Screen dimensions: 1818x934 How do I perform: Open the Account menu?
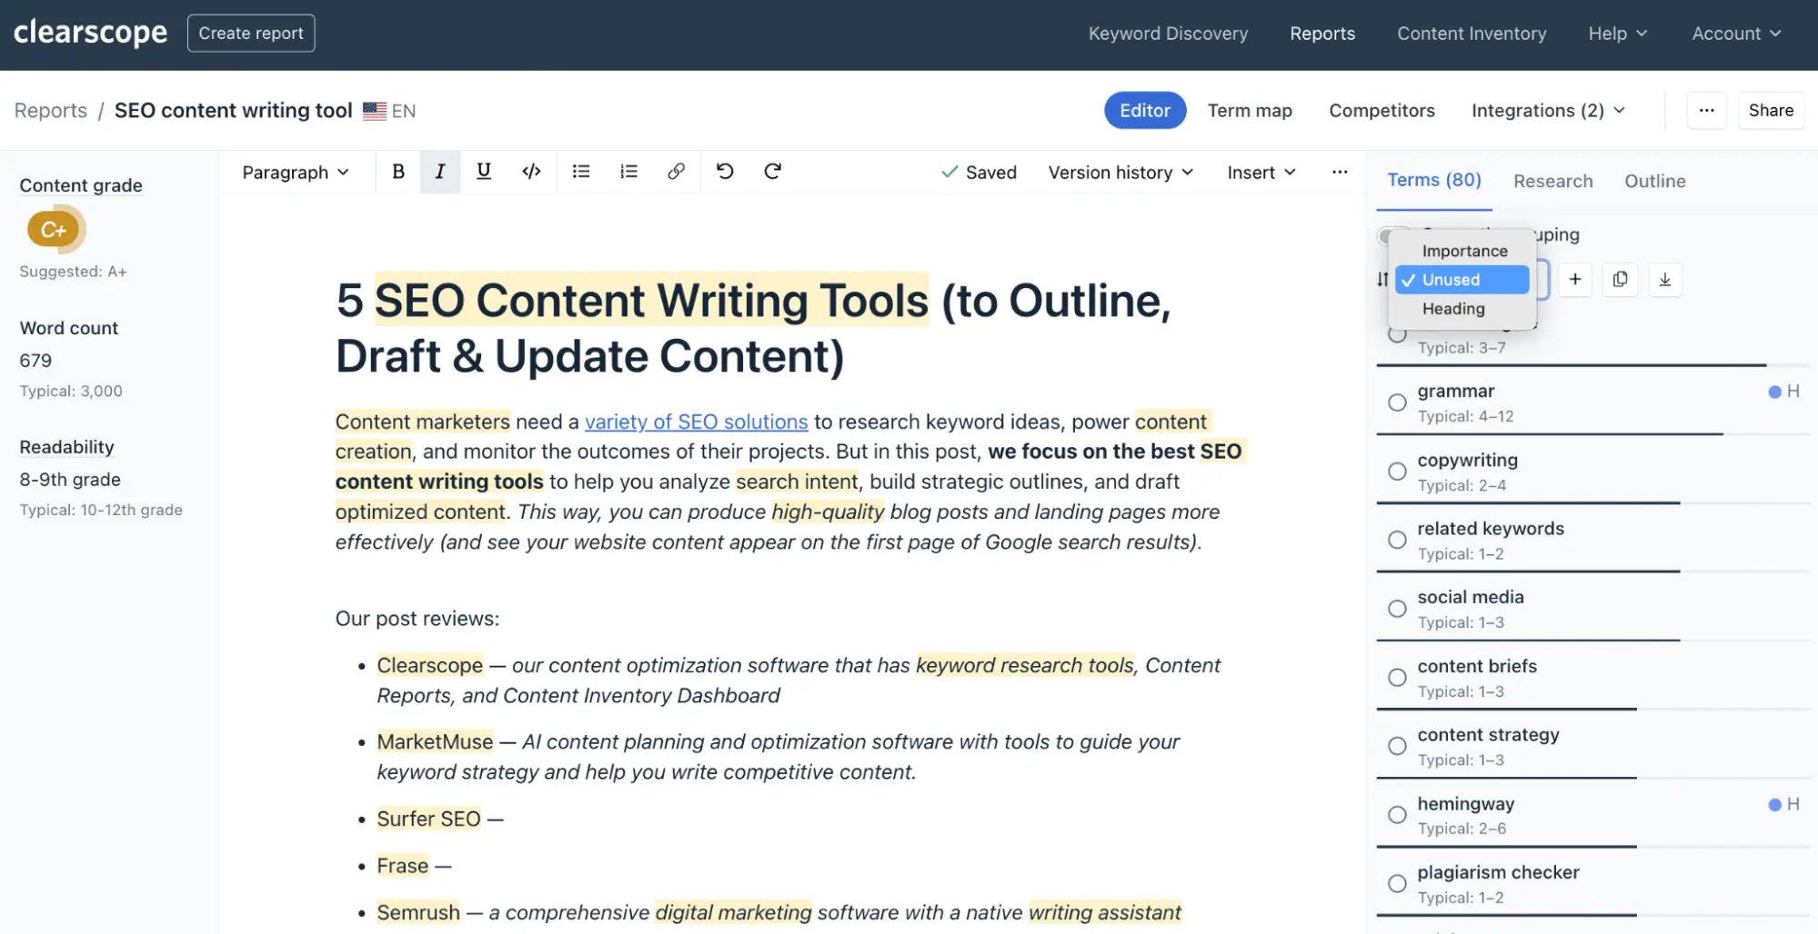[1736, 34]
